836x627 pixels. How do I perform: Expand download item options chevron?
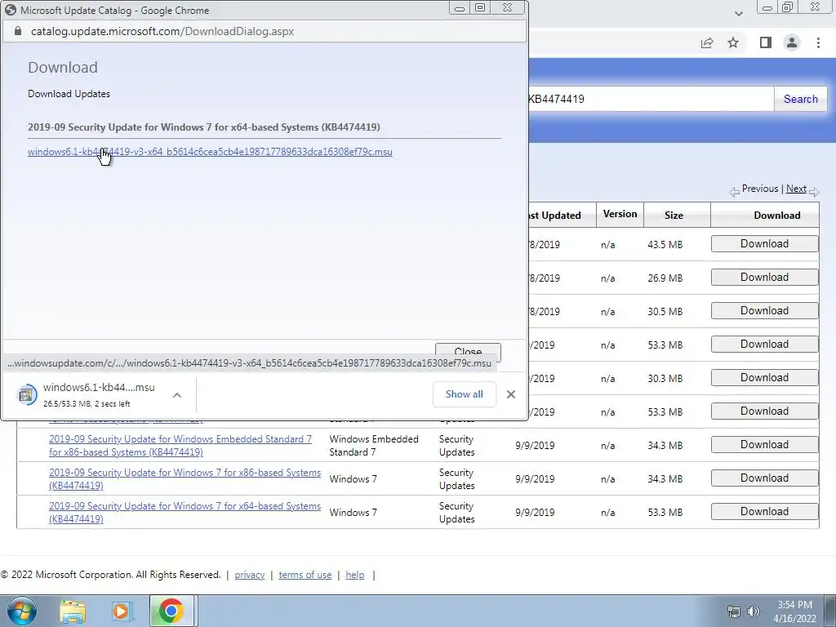click(177, 395)
